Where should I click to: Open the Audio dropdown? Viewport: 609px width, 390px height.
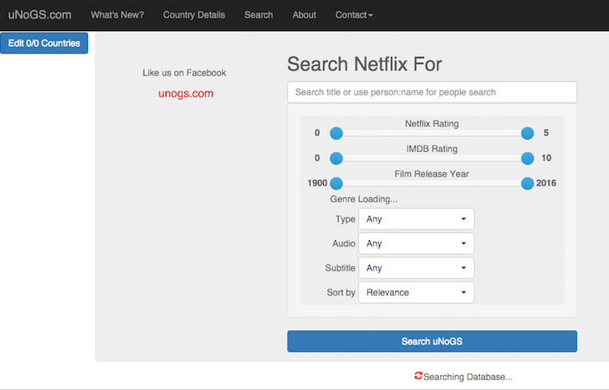[416, 243]
